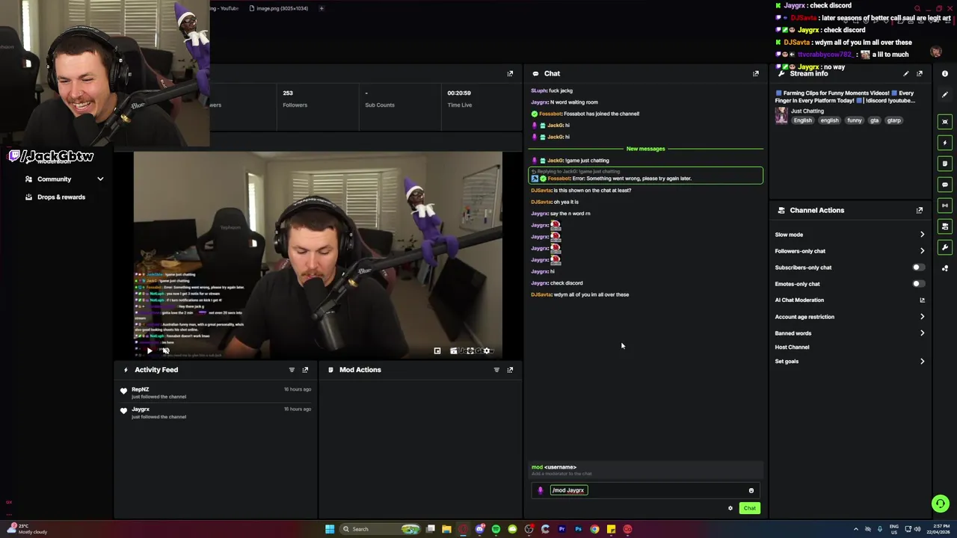The height and width of the screenshot is (538, 957).
Task: Toggle chat bubble icon in sidebar
Action: 945,184
